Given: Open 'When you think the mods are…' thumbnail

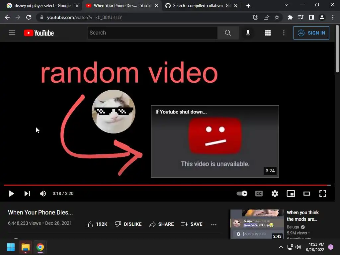Looking at the screenshot, I should click(257, 224).
